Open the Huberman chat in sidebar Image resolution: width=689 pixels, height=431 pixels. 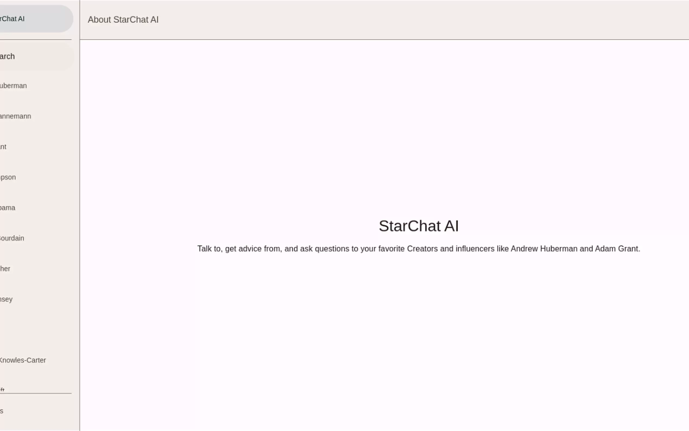point(14,86)
